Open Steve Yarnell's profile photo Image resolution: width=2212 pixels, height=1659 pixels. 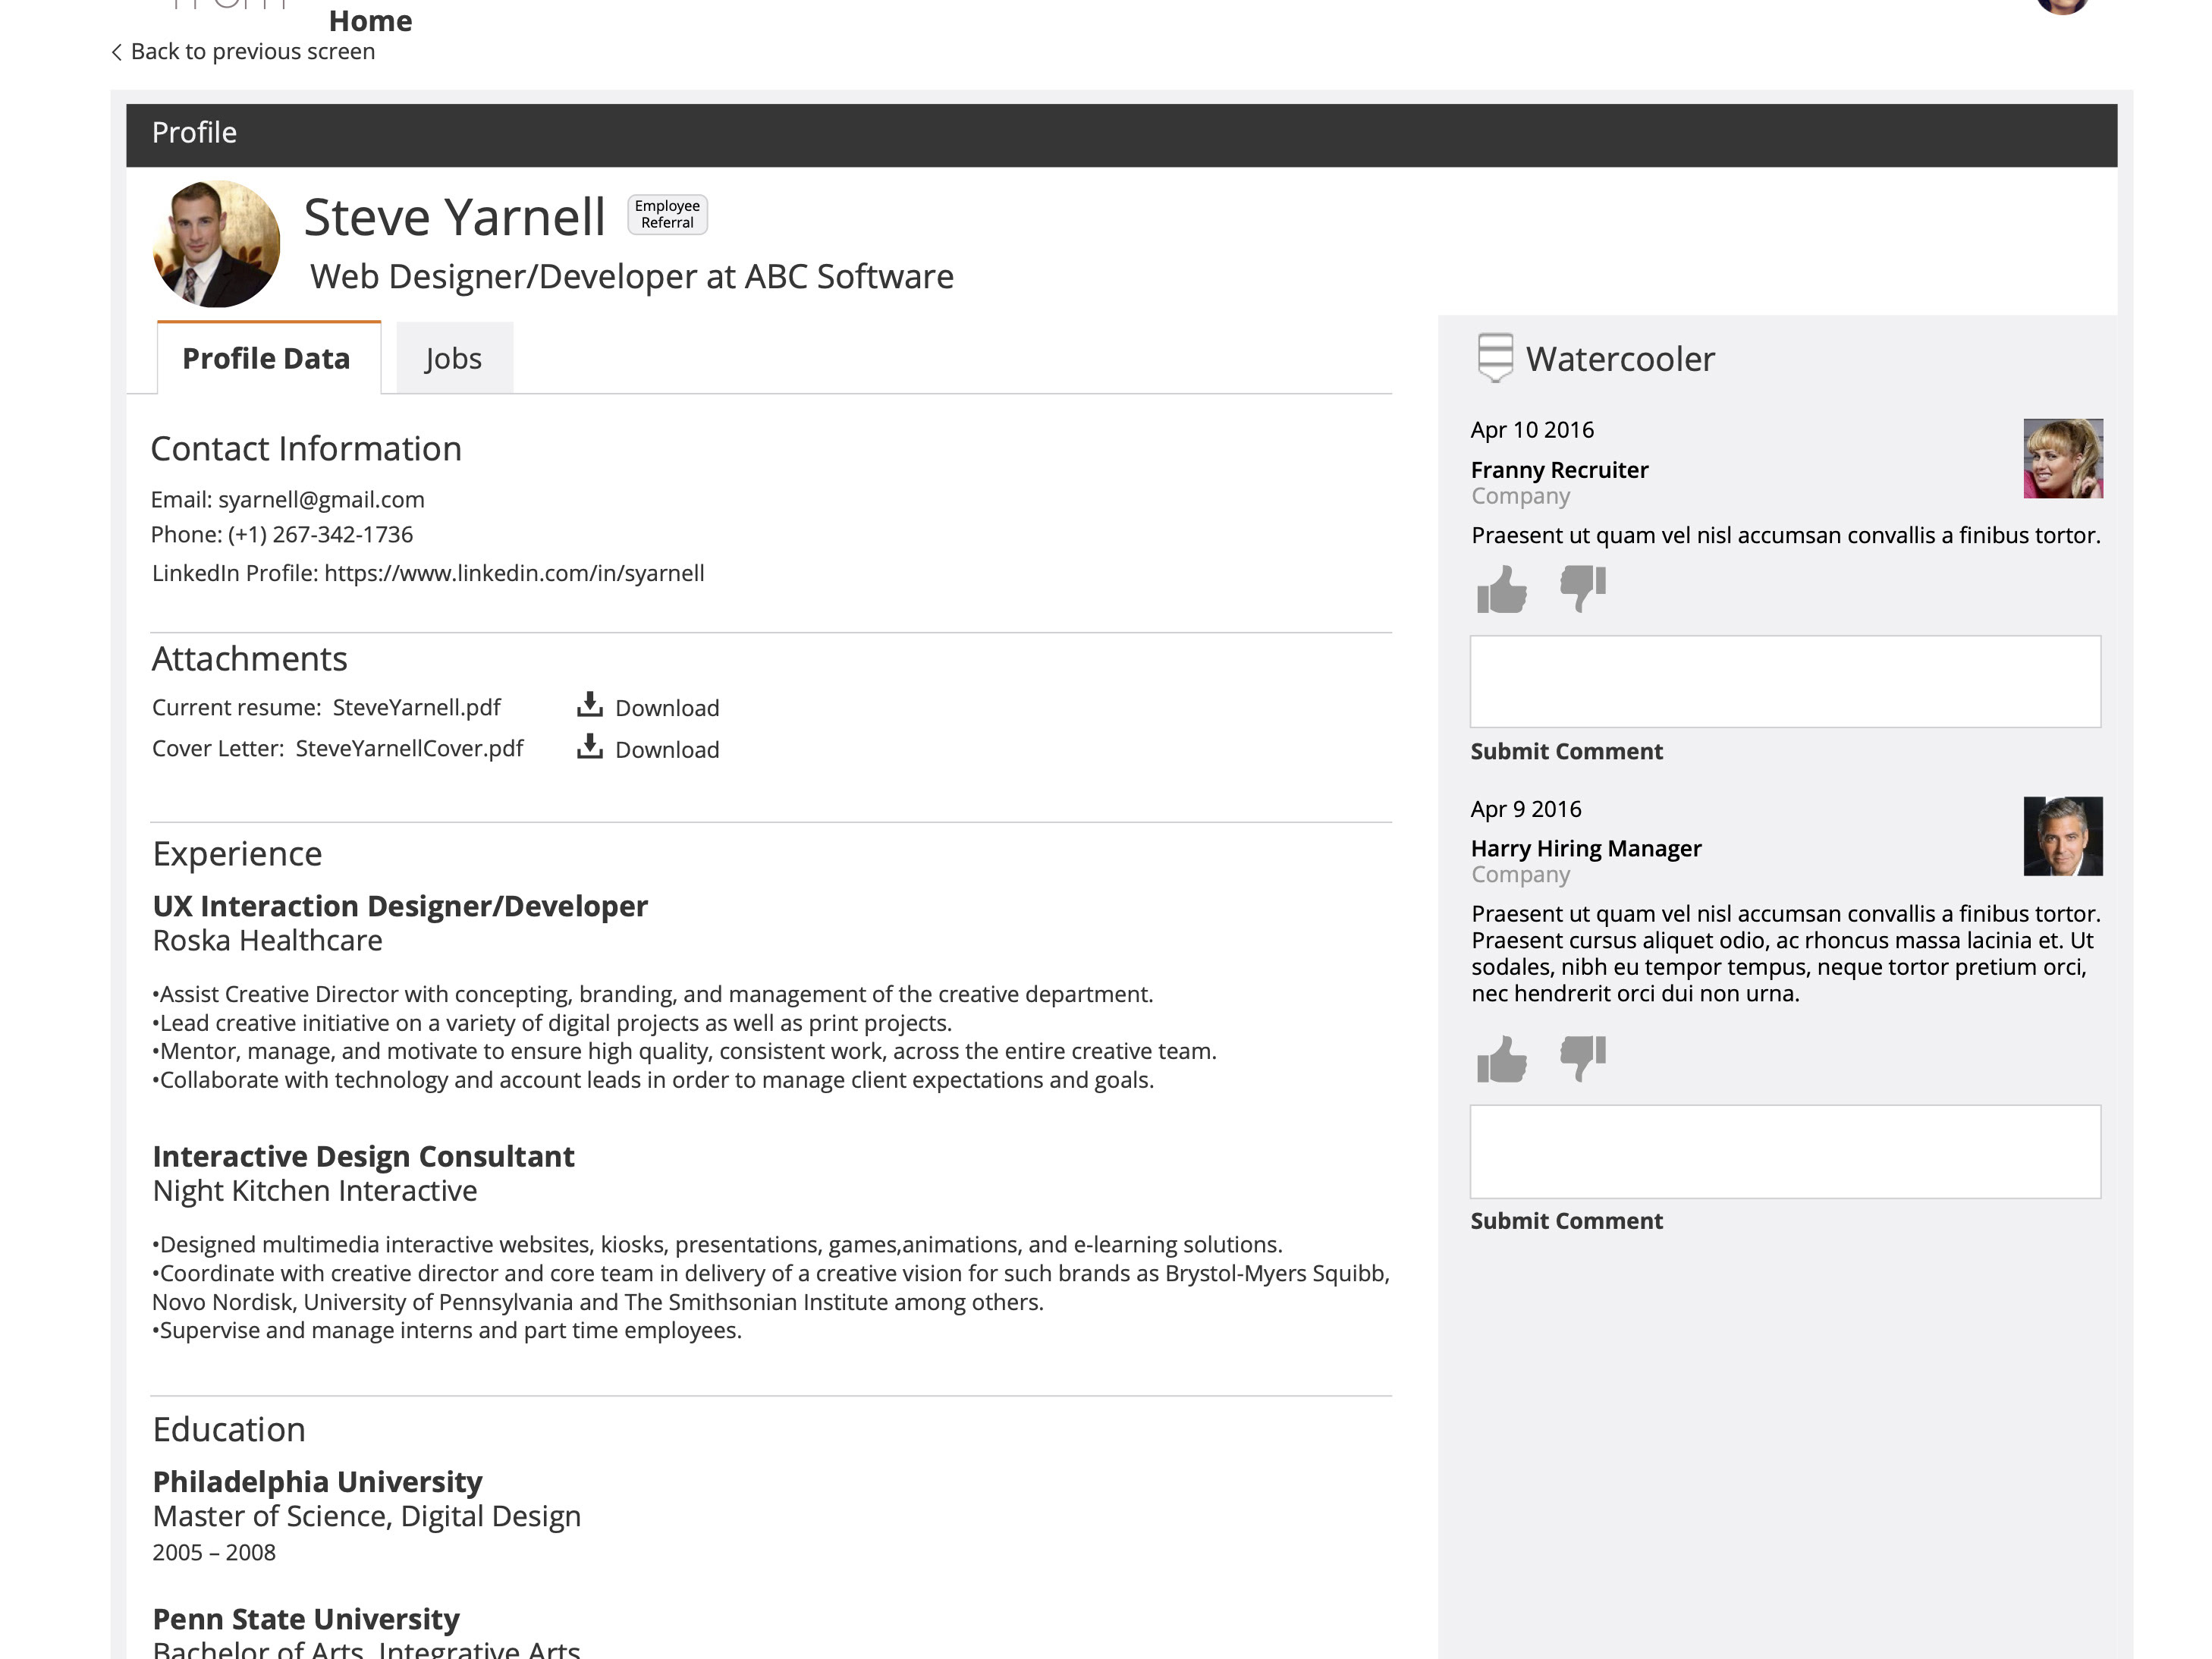click(216, 243)
